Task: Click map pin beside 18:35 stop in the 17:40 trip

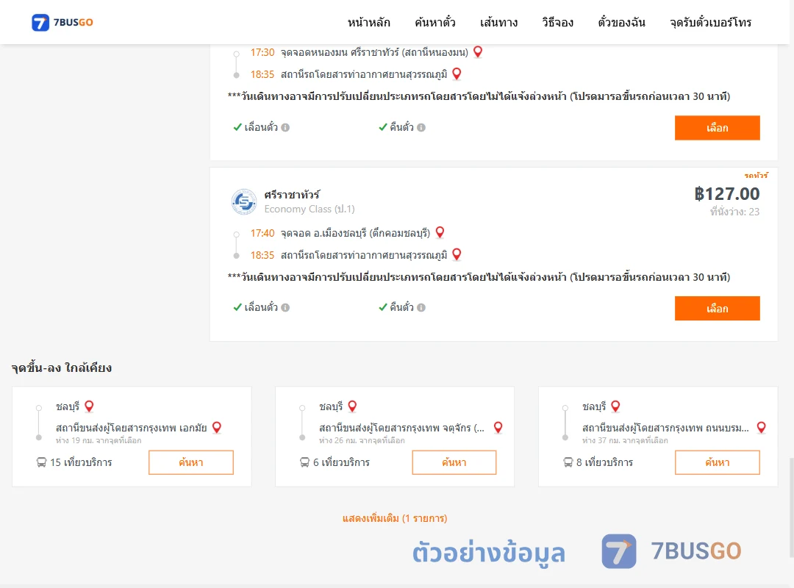Action: click(x=457, y=254)
